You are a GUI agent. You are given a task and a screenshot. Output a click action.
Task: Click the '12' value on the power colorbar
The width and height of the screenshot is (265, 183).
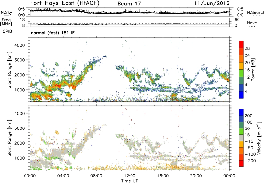point(247,77)
